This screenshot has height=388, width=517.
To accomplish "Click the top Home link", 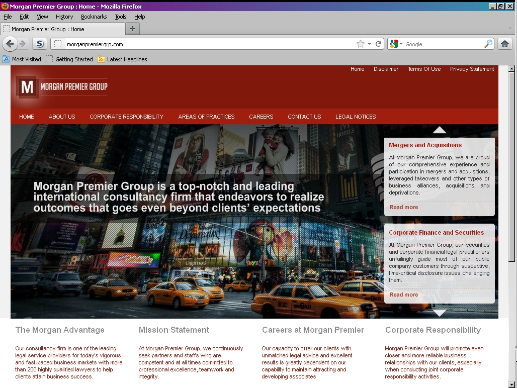I will click(x=357, y=69).
